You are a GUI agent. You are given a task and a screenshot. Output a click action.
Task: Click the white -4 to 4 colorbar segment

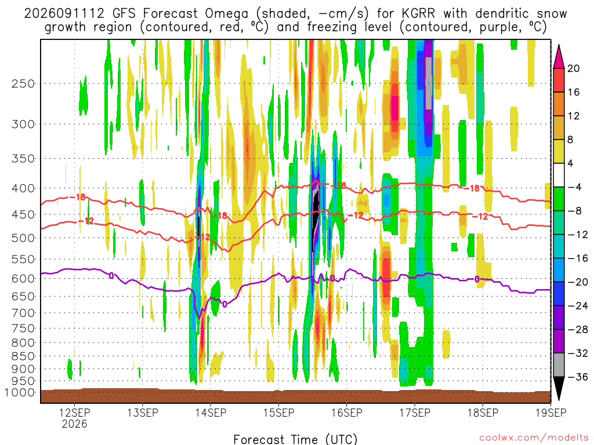(x=559, y=175)
